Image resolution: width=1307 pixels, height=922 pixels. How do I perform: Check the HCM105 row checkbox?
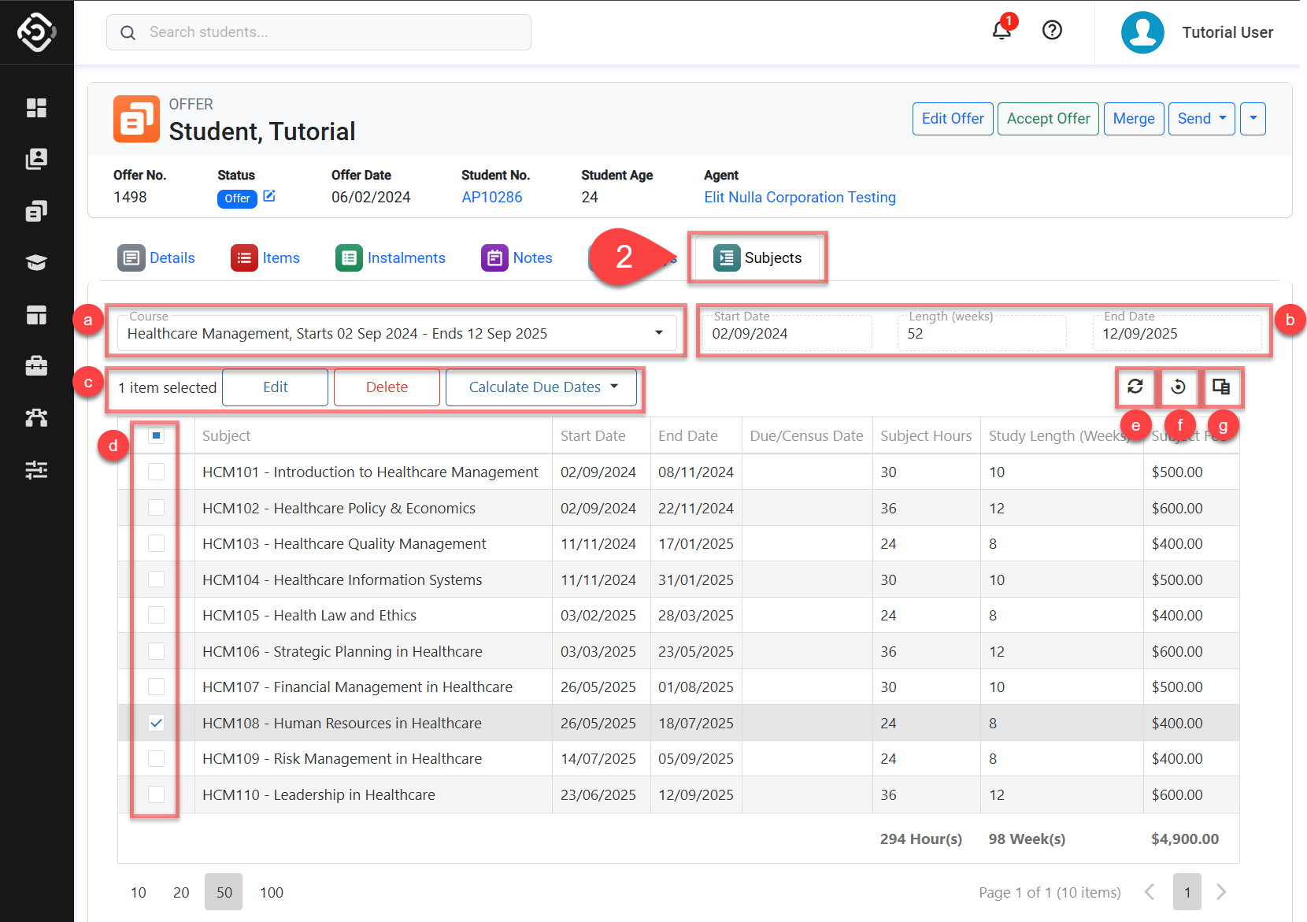pos(156,615)
